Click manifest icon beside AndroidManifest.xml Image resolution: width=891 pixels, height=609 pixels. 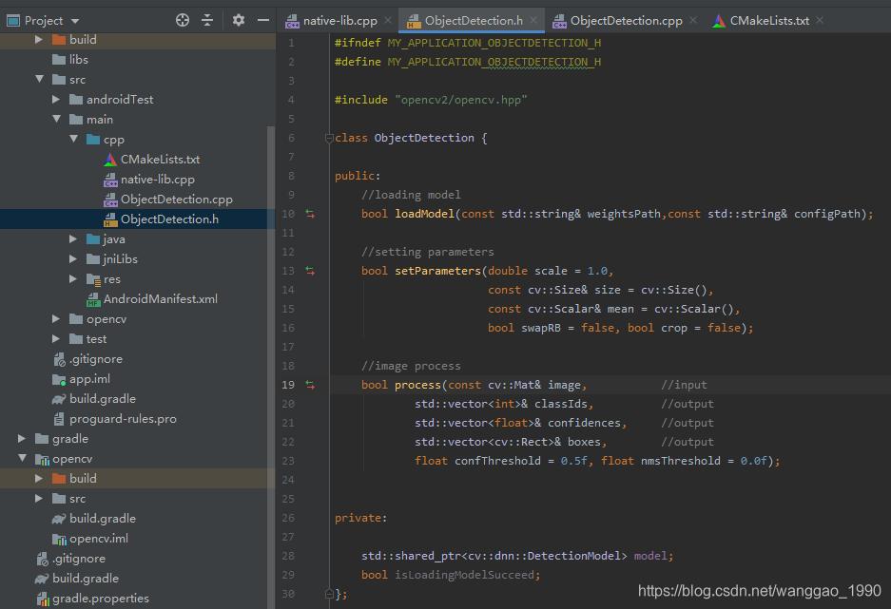pyautogui.click(x=93, y=299)
